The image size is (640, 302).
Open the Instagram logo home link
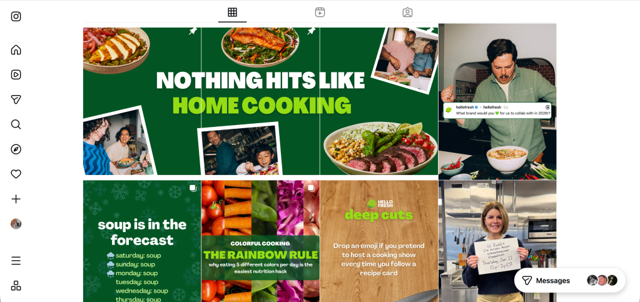point(16,16)
